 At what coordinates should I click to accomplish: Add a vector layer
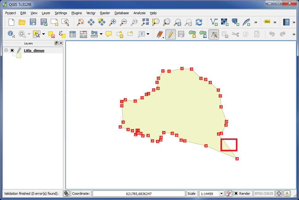[x=214, y=22]
